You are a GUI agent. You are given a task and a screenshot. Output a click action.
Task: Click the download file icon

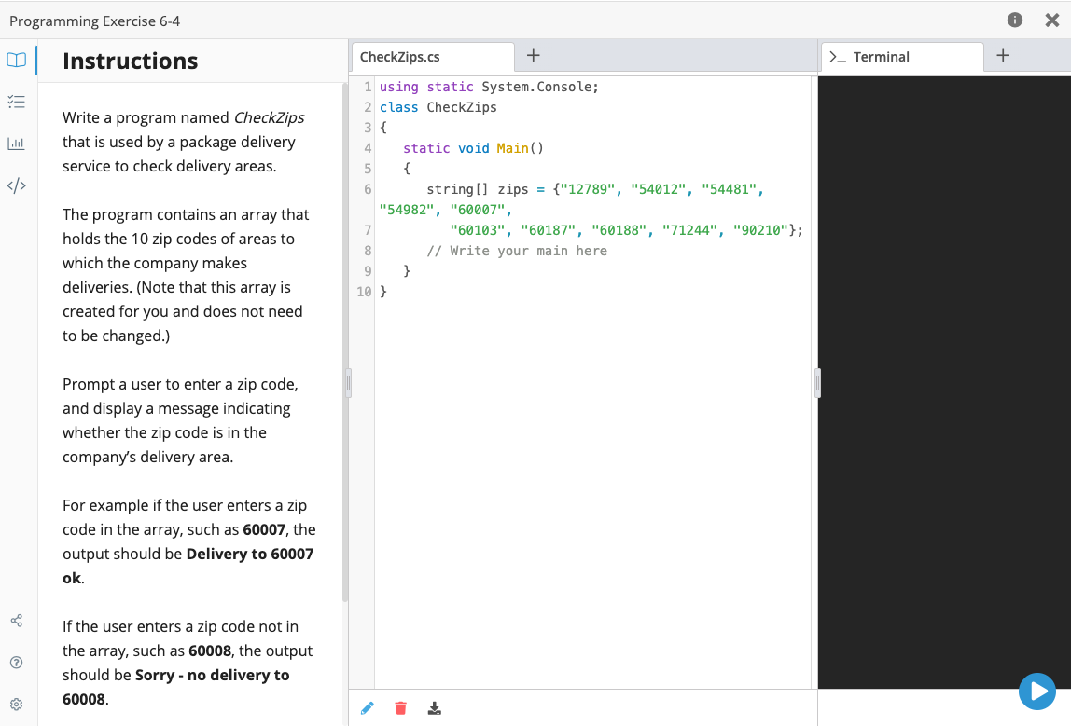pos(435,708)
